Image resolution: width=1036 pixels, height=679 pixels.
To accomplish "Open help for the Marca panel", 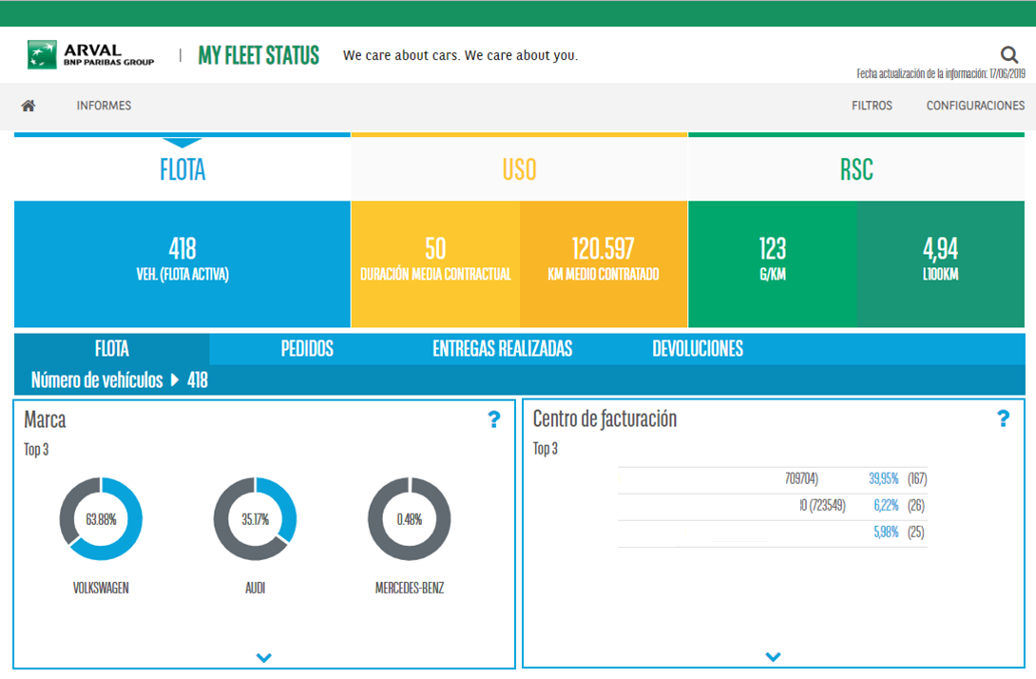I will (x=494, y=419).
